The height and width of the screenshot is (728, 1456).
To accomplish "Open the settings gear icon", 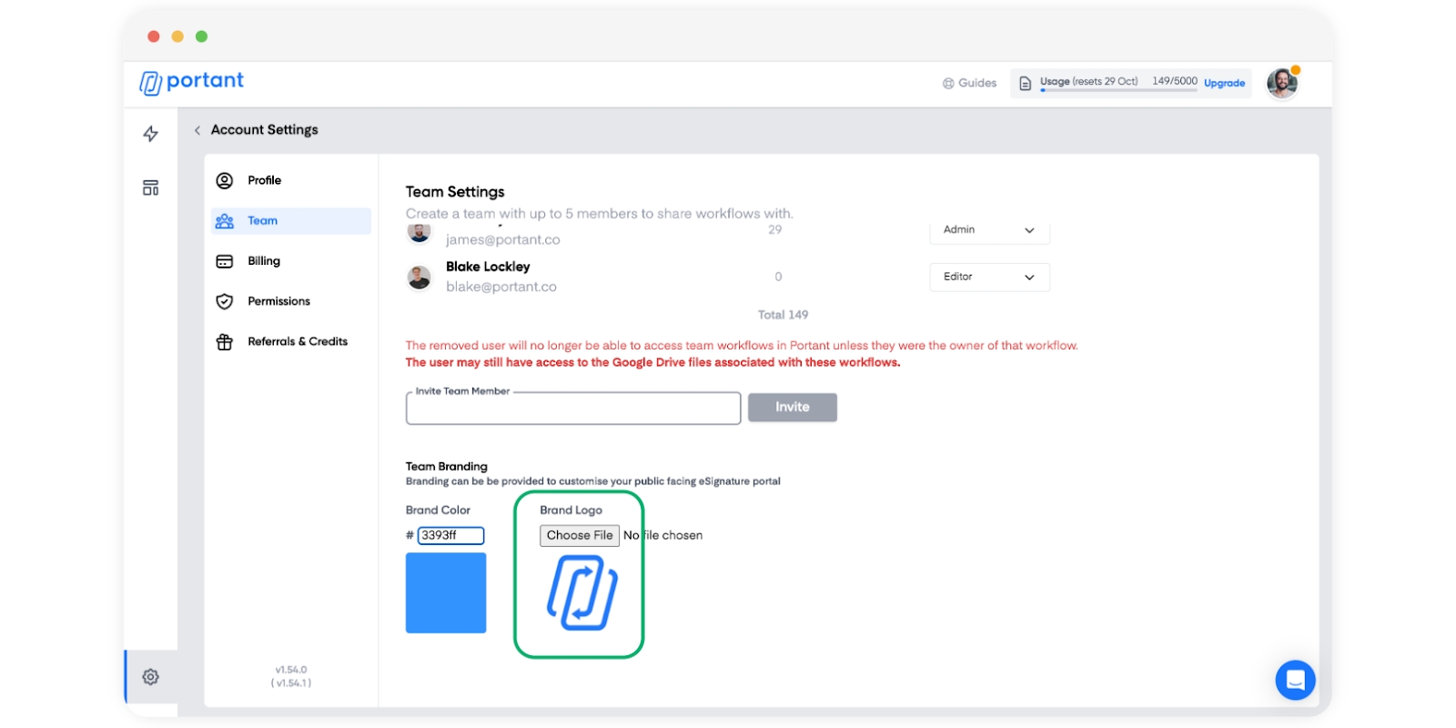I will 151,677.
